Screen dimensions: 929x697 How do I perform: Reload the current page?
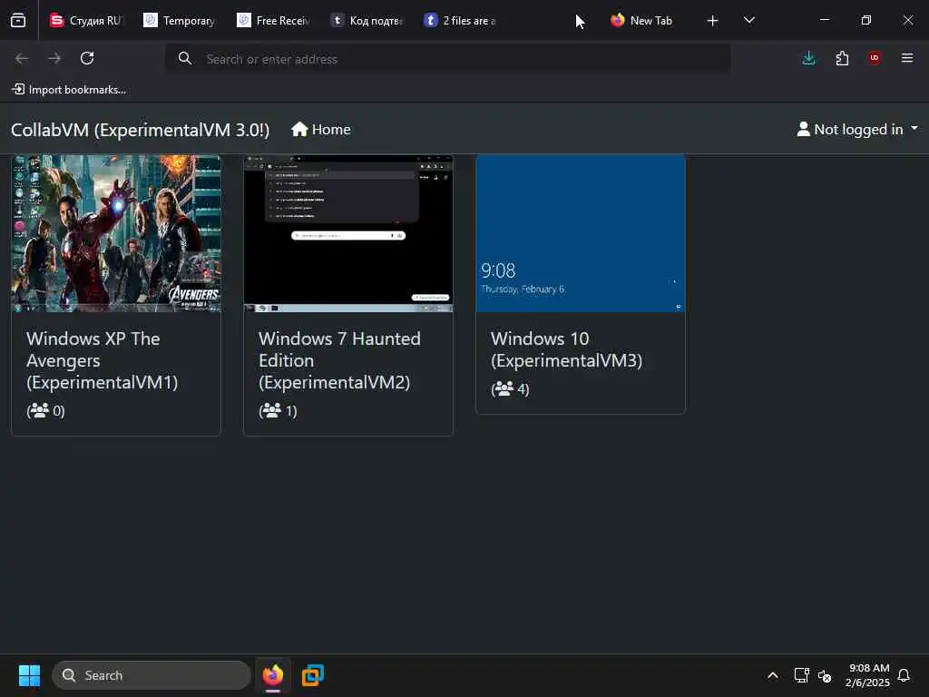click(x=87, y=58)
